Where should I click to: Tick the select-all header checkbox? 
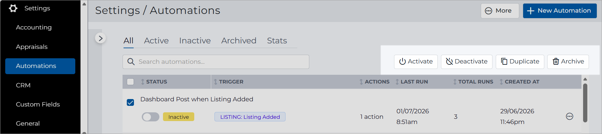(x=130, y=82)
